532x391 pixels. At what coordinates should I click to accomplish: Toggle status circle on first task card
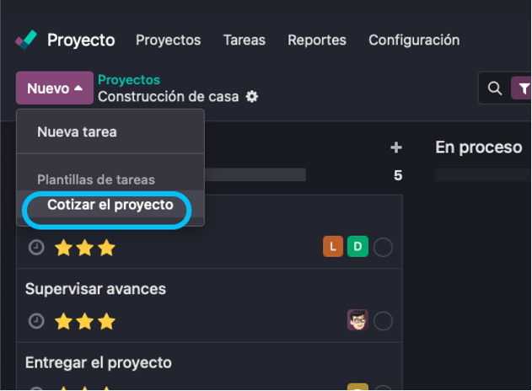pyautogui.click(x=383, y=248)
